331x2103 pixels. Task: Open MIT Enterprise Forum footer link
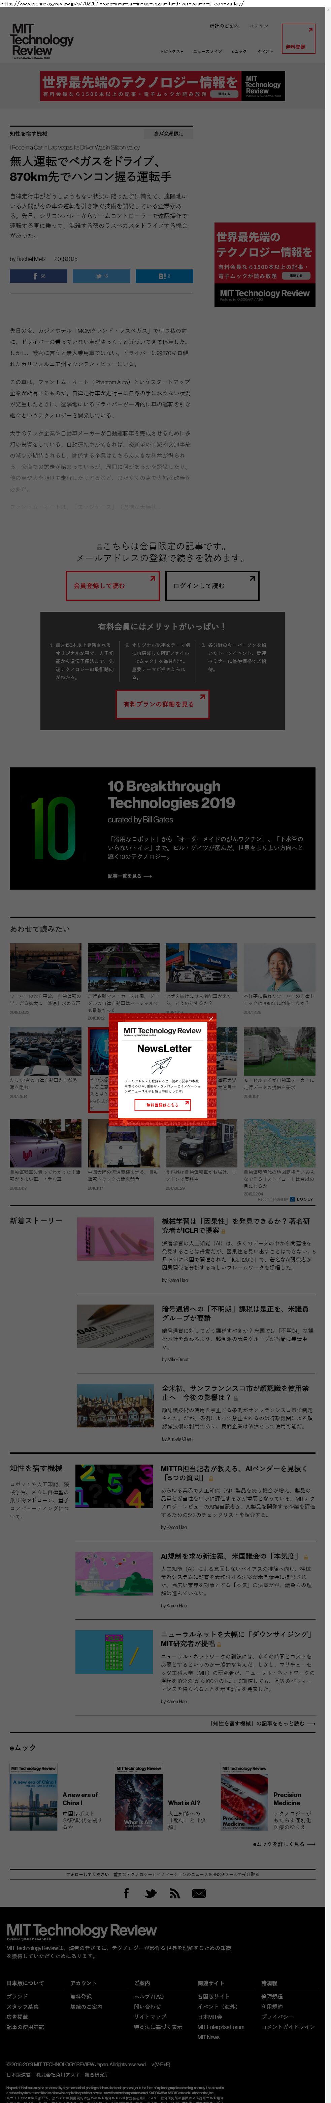(221, 2026)
